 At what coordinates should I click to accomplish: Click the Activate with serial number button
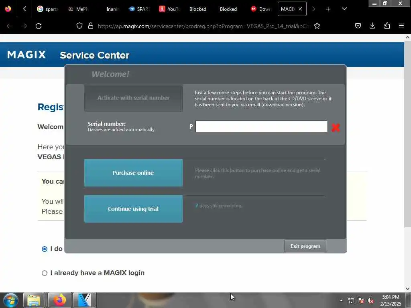[133, 98]
